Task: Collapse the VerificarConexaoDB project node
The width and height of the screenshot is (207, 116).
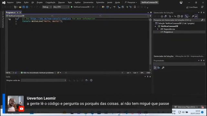Action: pos(155,26)
